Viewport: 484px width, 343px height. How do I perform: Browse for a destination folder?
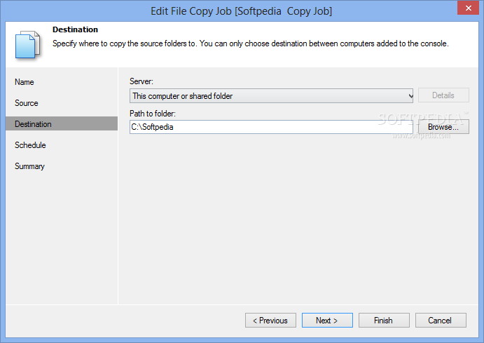[443, 127]
